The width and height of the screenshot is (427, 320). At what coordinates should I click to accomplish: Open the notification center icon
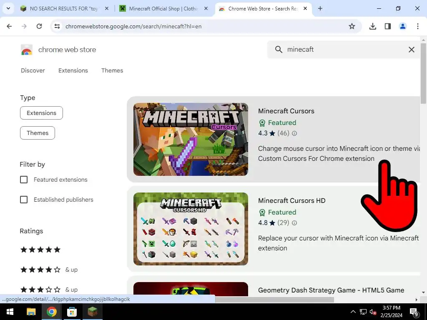click(x=414, y=312)
